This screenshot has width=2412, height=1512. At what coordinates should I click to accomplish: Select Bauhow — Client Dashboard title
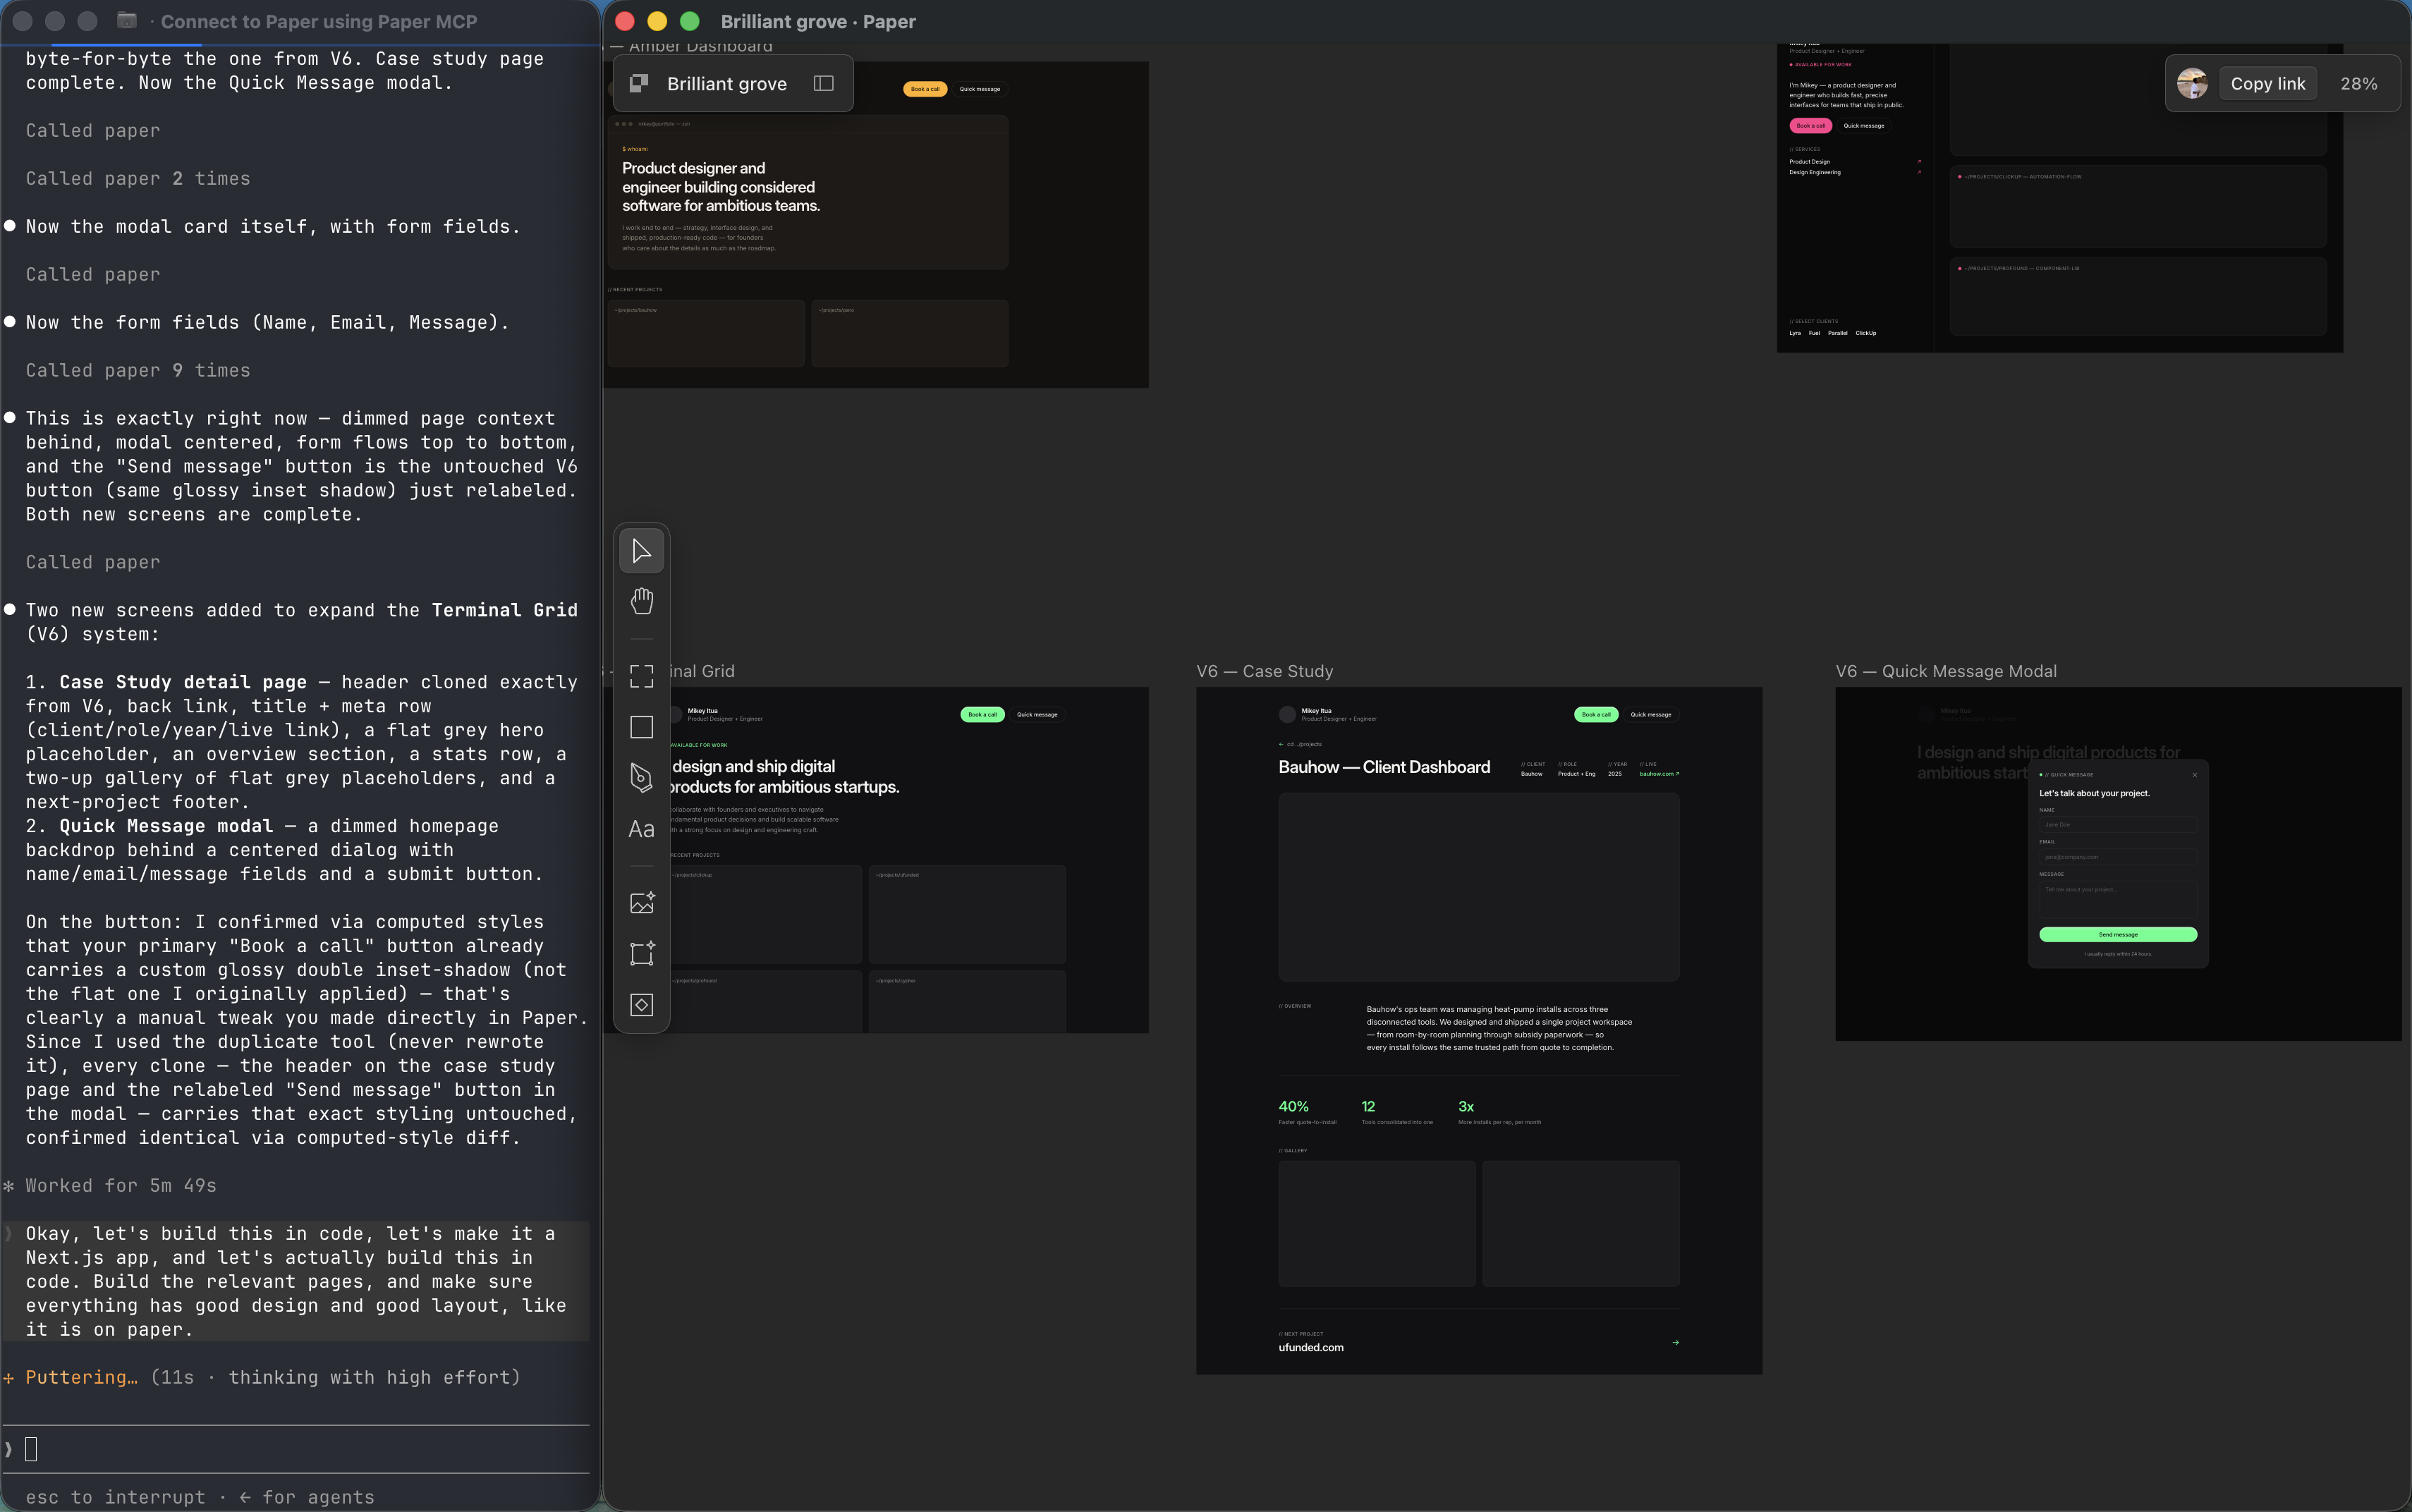click(1384, 767)
